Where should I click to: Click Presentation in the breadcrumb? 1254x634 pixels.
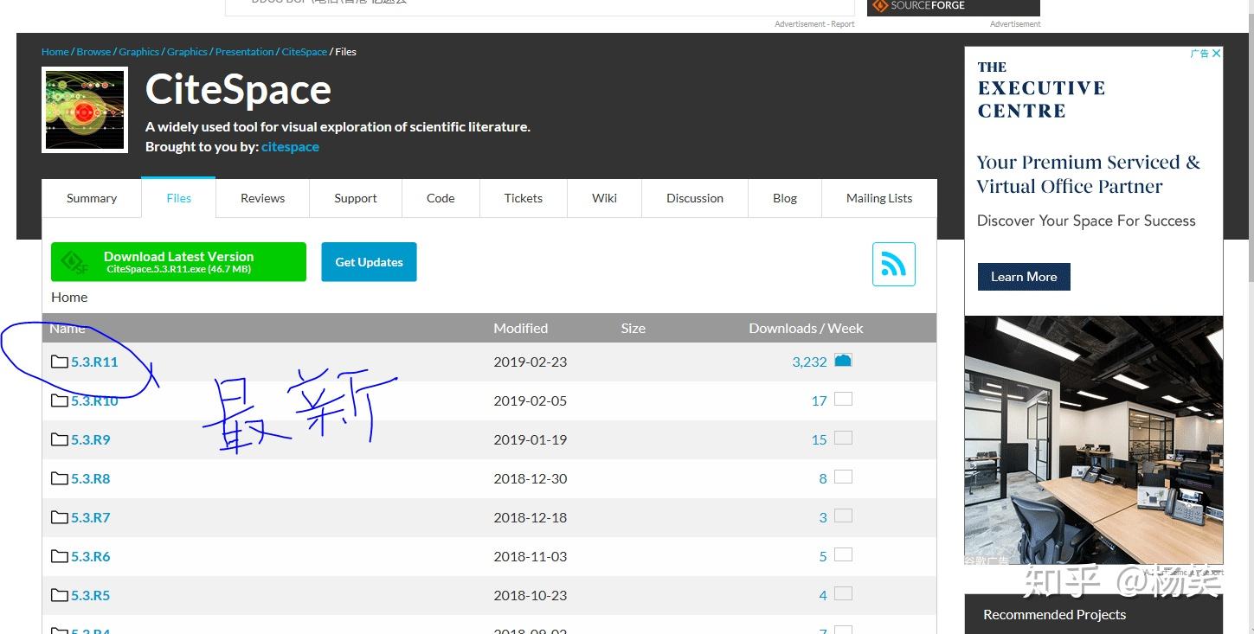(244, 52)
